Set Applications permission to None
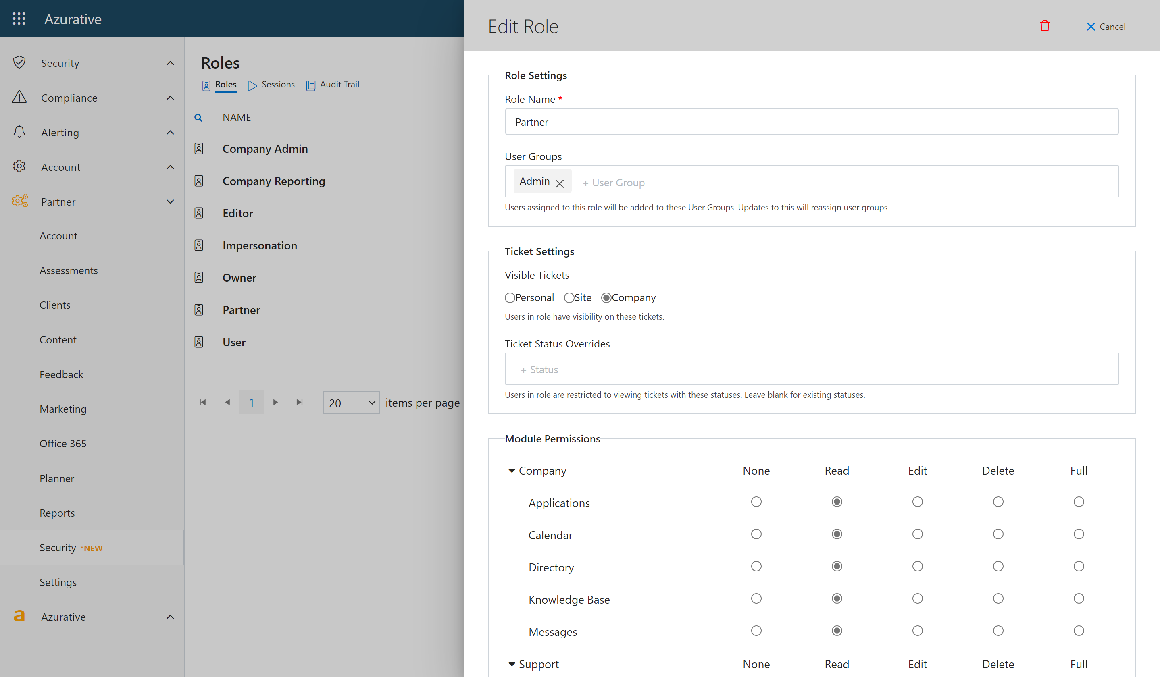The height and width of the screenshot is (677, 1160). tap(756, 502)
